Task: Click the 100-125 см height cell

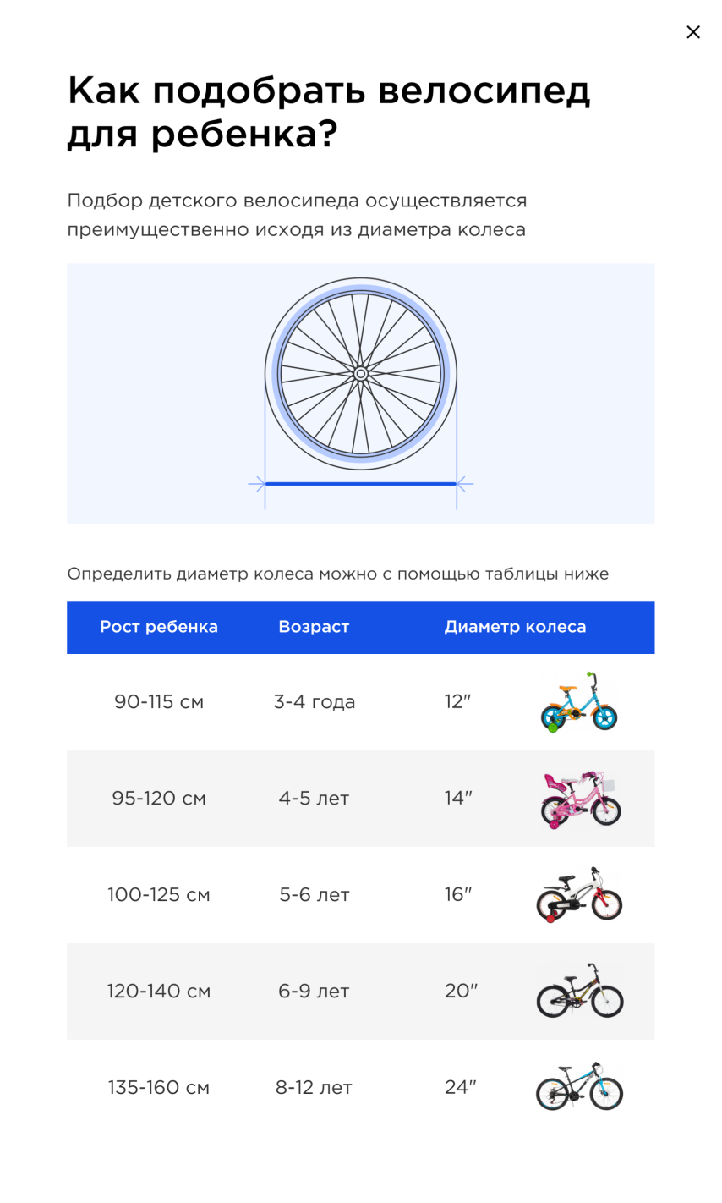Action: coord(159,894)
